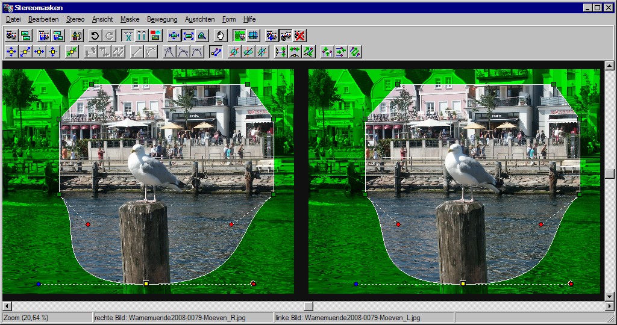Click the horizontal-only move arrows icon

(x=40, y=52)
